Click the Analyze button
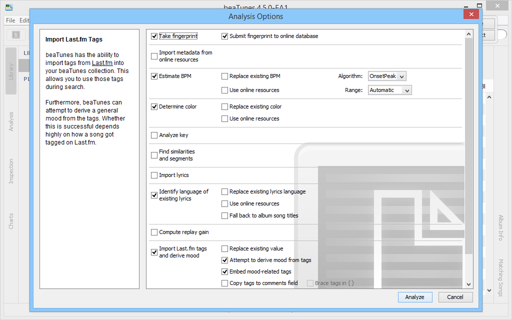This screenshot has width=512, height=320. 415,297
